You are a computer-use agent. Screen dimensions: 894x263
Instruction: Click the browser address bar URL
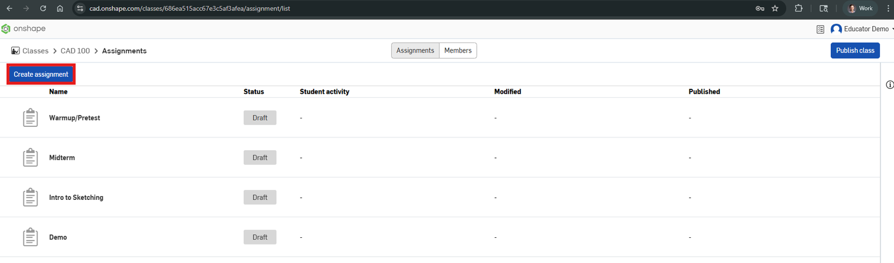[189, 8]
